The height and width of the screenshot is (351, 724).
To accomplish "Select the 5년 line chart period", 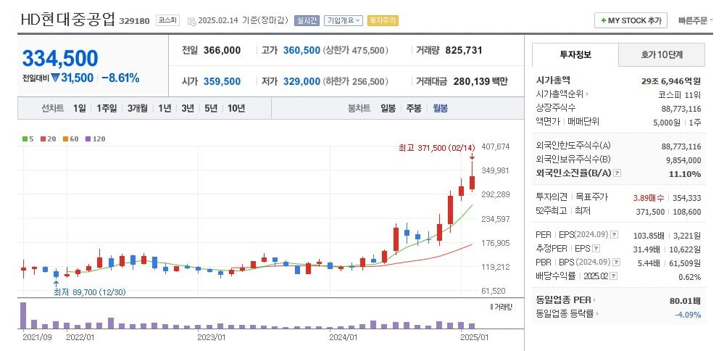I will click(211, 109).
